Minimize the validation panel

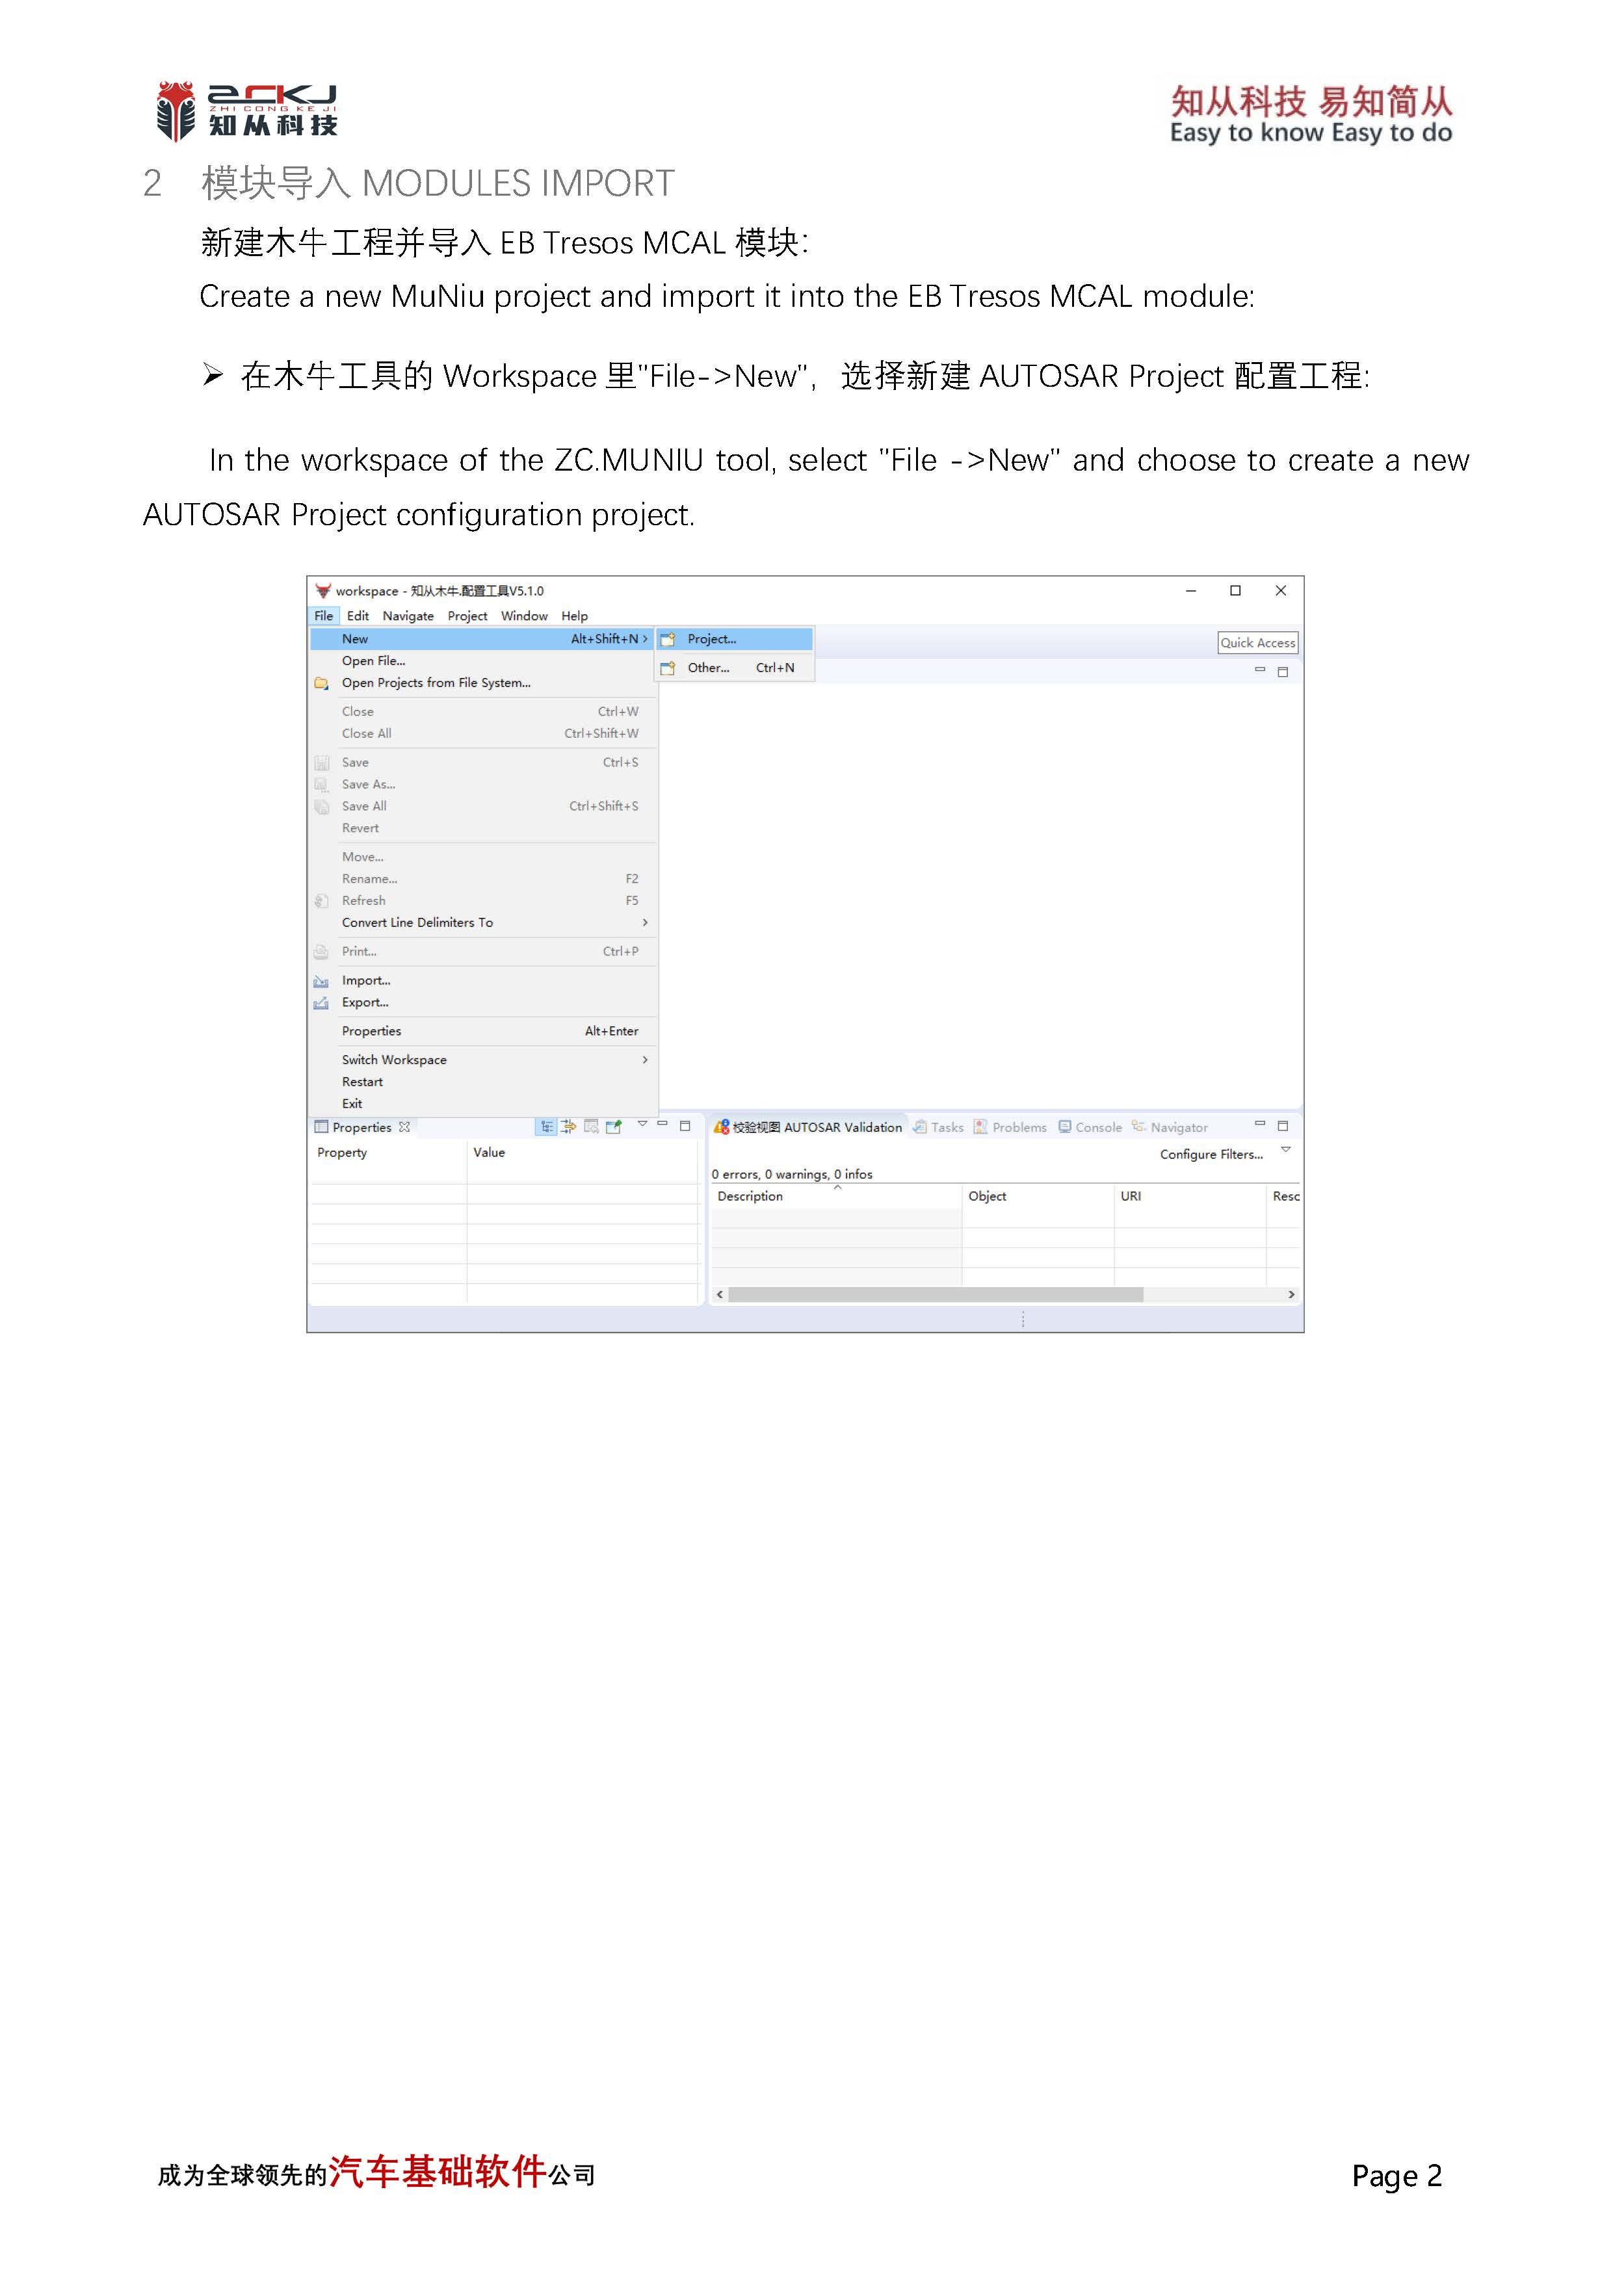(1260, 1124)
